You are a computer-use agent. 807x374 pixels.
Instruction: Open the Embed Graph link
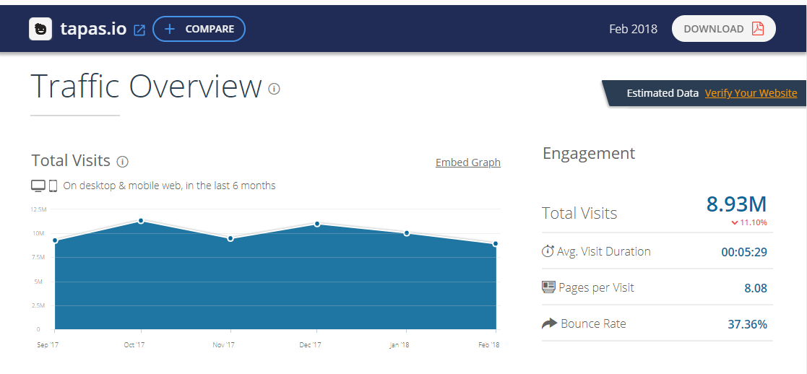(467, 162)
